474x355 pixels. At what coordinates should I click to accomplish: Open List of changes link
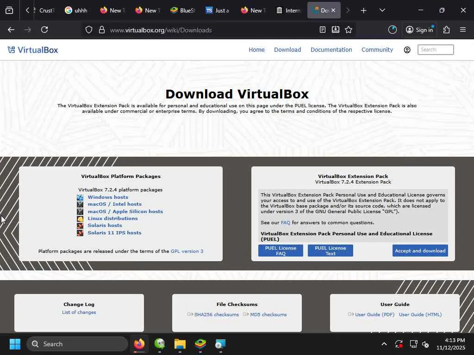[79, 312]
